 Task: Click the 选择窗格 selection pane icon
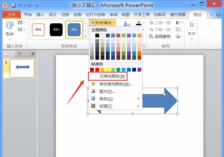coord(150,36)
